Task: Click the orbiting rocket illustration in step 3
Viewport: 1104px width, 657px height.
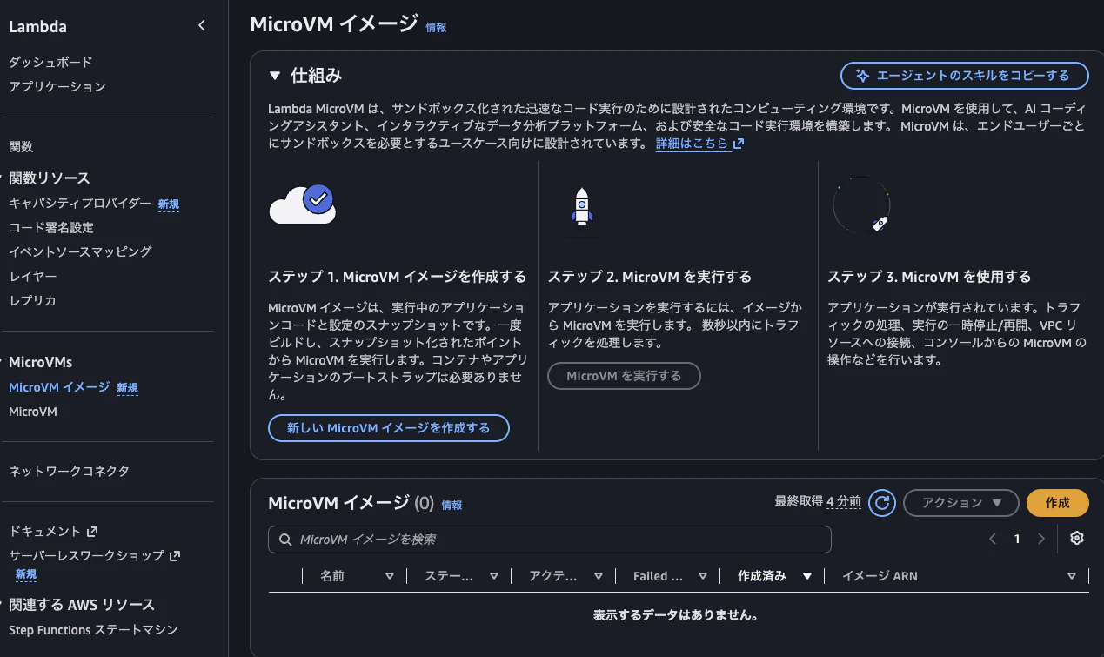Action: pos(861,205)
